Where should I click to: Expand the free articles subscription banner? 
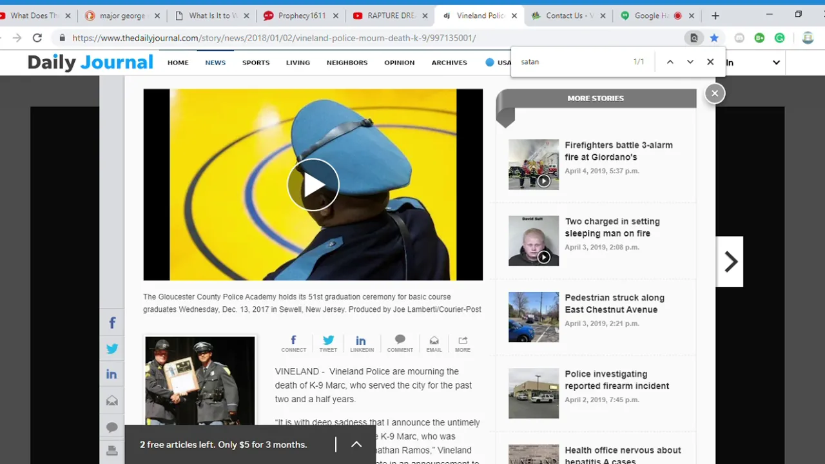(356, 444)
